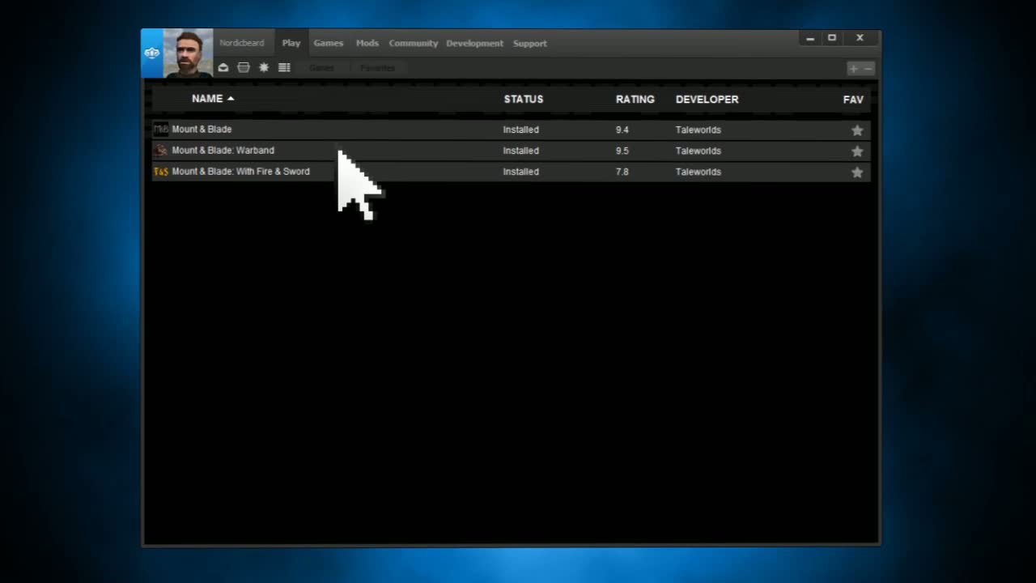Image resolution: width=1036 pixels, height=583 pixels.
Task: Collapse all with the minus button
Action: point(868,69)
